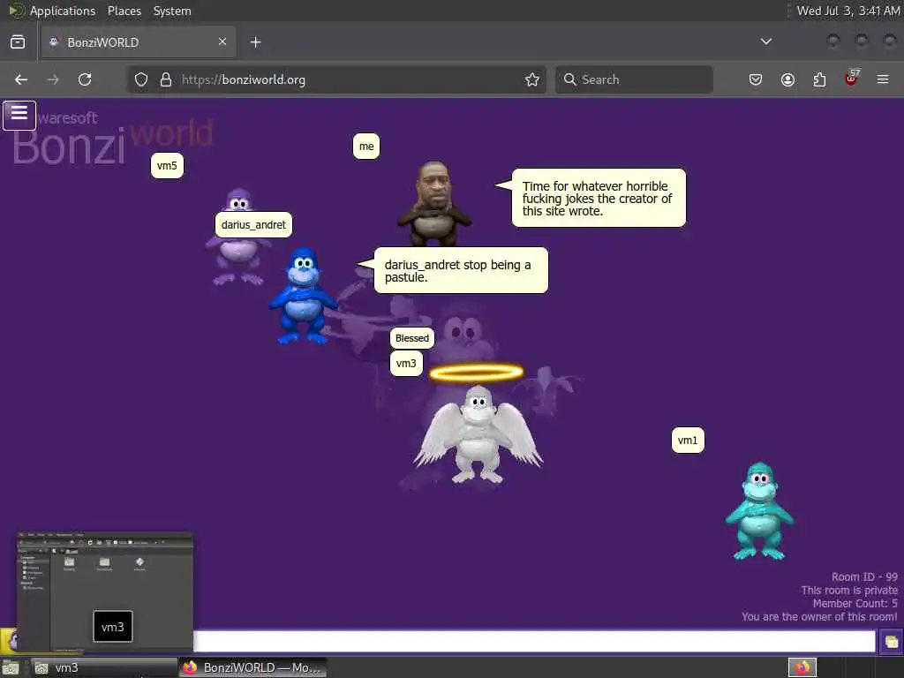Click the show desktop icon in taskbar
The height and width of the screenshot is (678, 904).
click(11, 668)
